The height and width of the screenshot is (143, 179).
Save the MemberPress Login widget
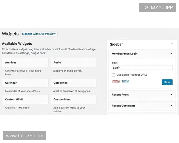(x=167, y=82)
